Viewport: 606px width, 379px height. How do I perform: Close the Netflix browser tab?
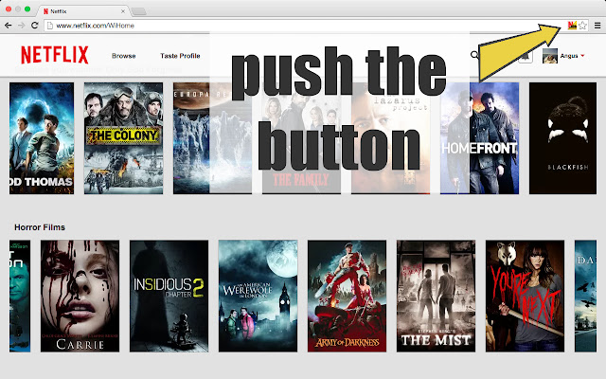pyautogui.click(x=123, y=11)
